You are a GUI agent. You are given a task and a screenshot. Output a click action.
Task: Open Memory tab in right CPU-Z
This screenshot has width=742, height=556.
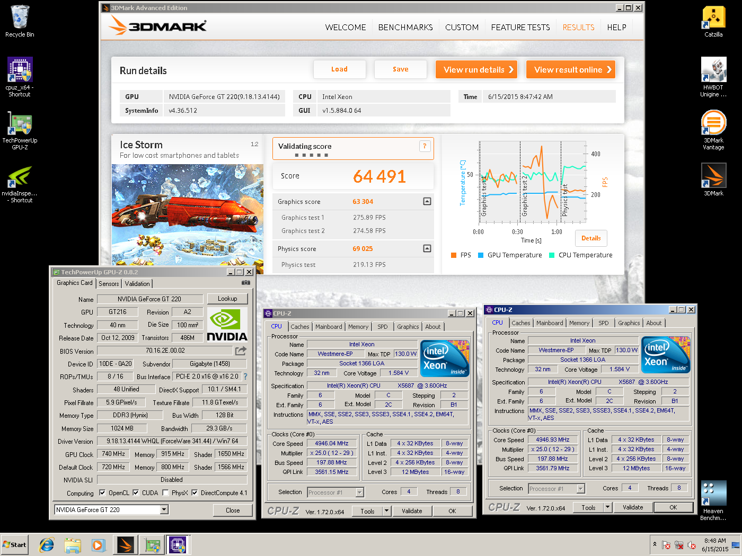[579, 323]
